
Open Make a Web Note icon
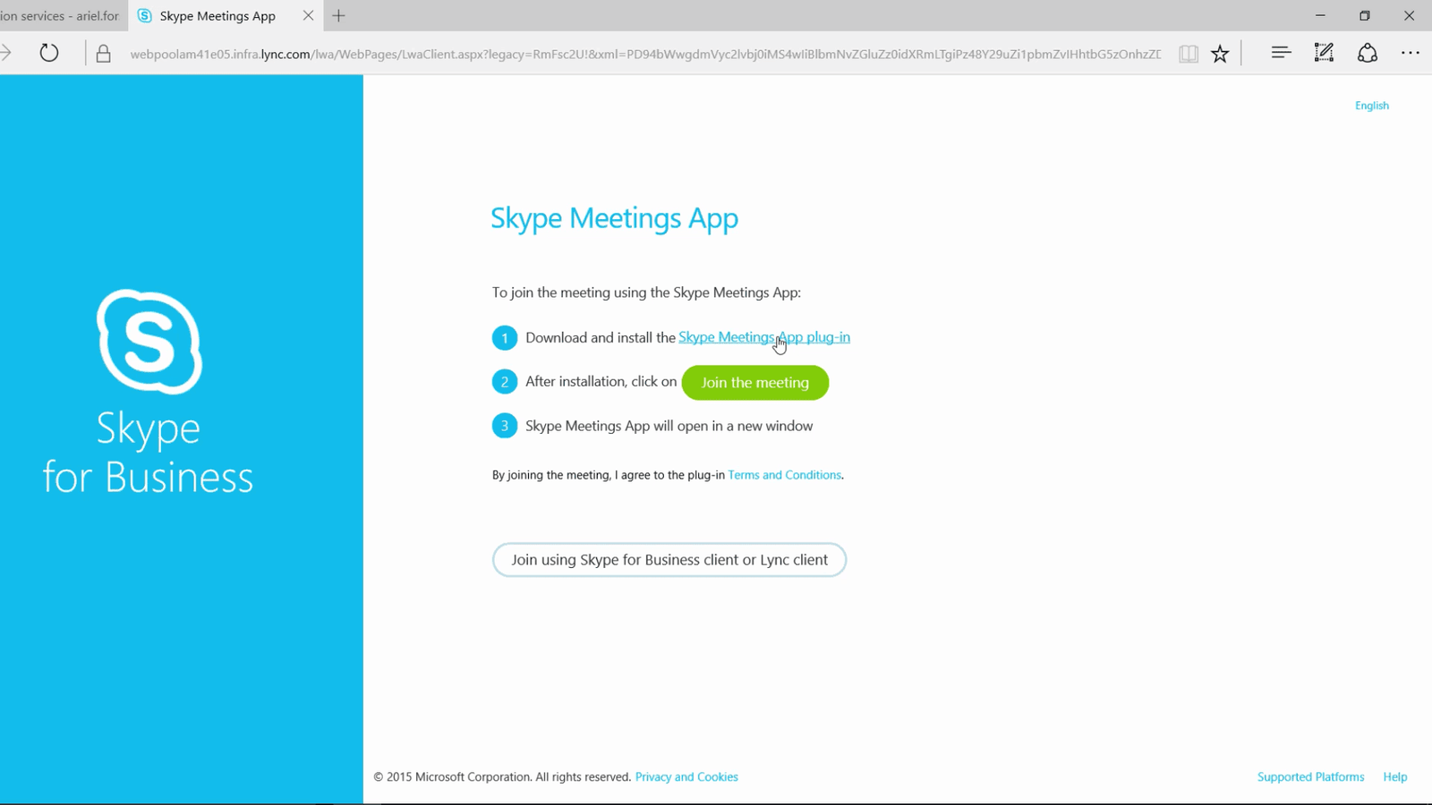[1324, 53]
